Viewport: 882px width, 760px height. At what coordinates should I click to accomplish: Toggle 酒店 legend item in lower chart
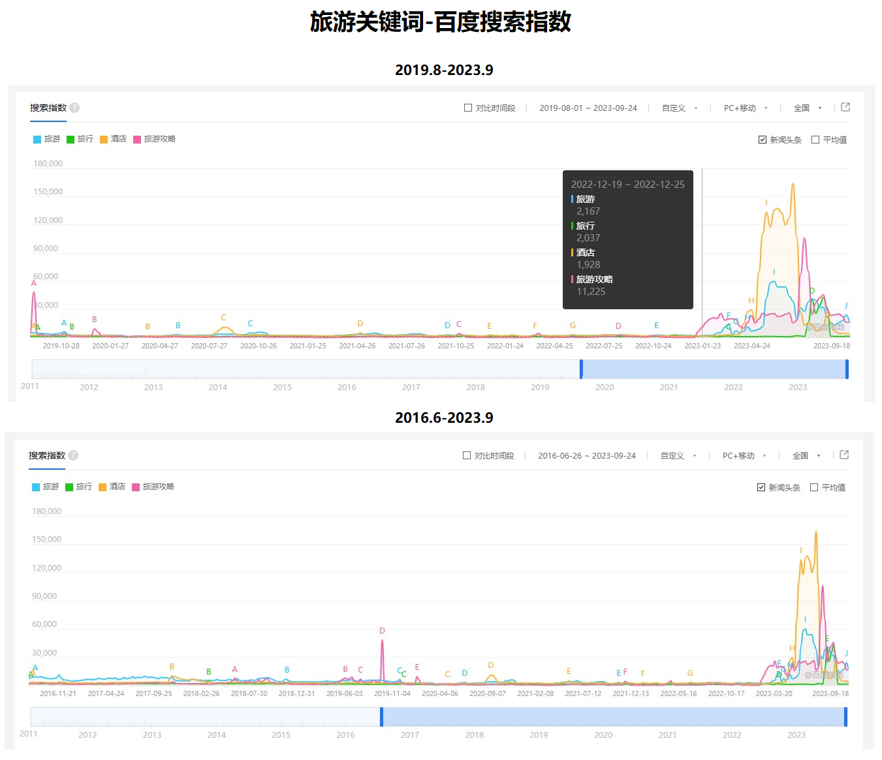[x=112, y=487]
